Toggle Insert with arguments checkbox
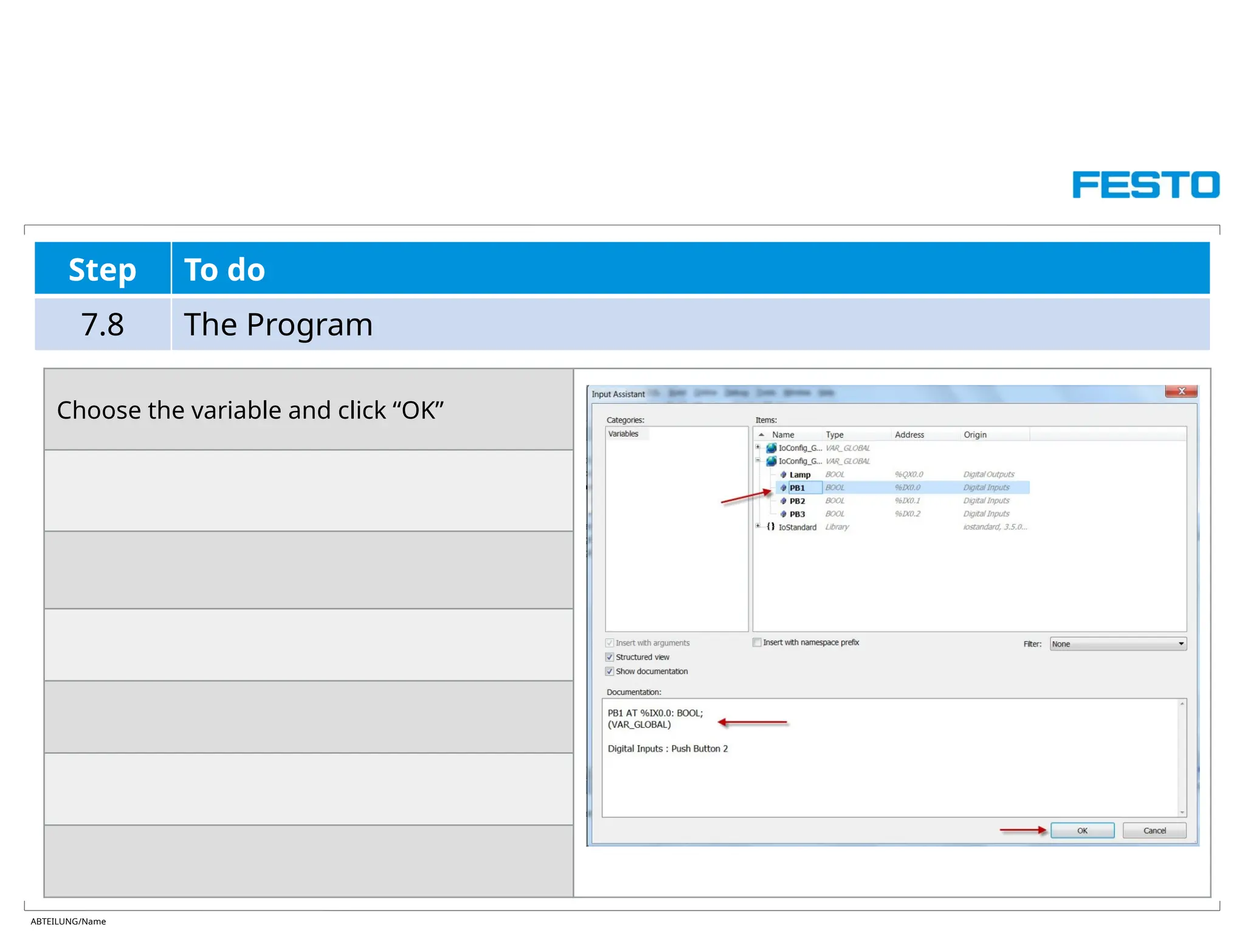The image size is (1245, 933). point(610,643)
